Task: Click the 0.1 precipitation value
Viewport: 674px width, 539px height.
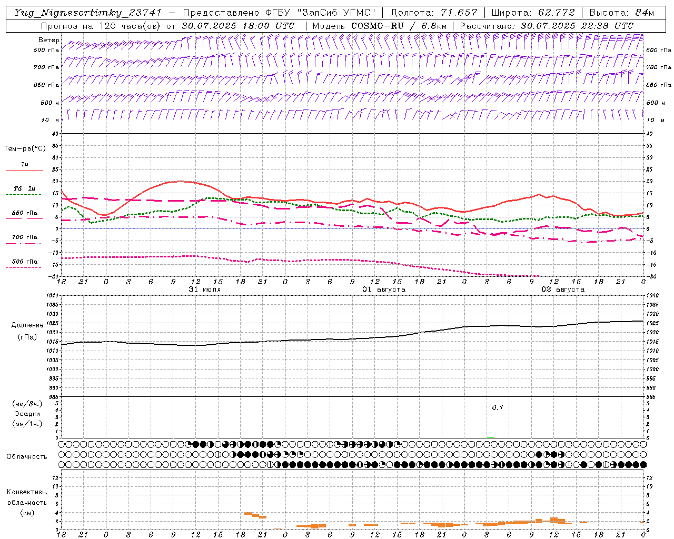Action: (x=498, y=408)
